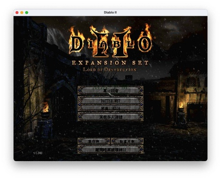Select Other Multiplayer connections (其他多人連線)

[x=110, y=117]
